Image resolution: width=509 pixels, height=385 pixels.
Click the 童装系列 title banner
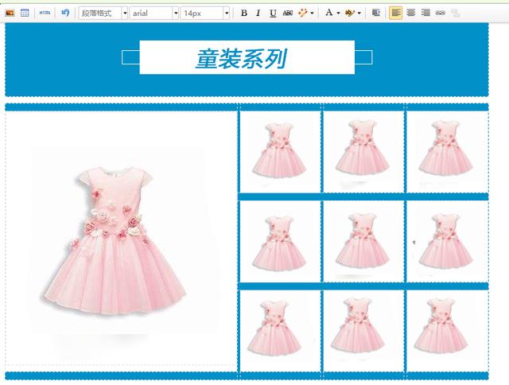(247, 57)
